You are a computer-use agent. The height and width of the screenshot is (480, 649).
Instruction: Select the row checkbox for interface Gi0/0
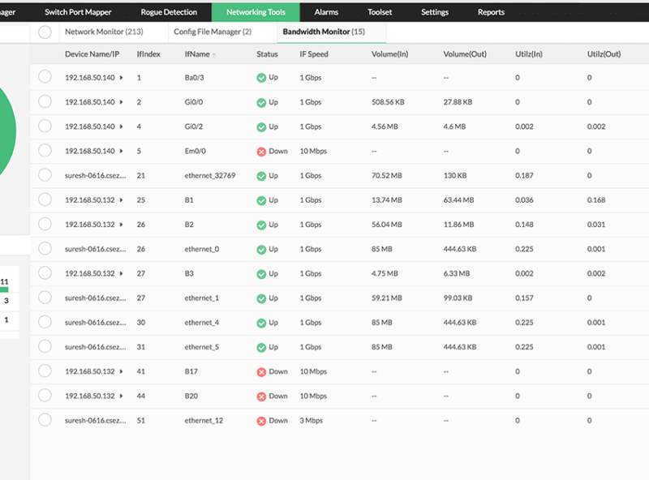pos(45,102)
